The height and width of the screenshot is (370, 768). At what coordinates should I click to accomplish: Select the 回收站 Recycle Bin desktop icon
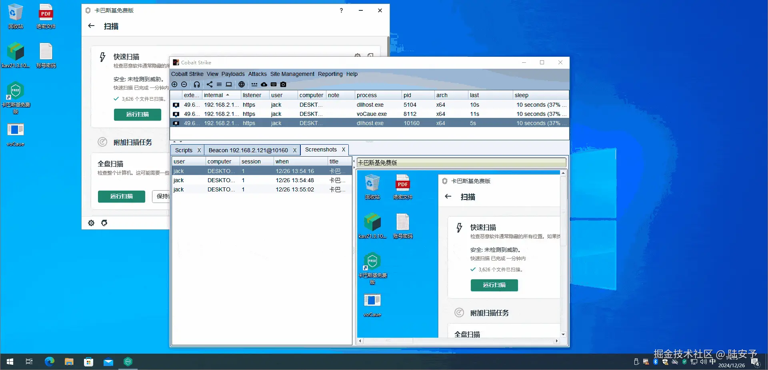point(16,16)
